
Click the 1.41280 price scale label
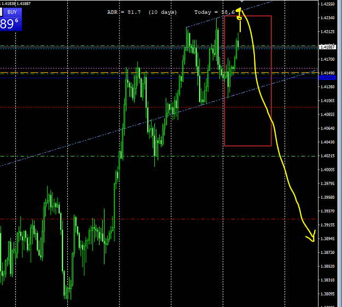pyautogui.click(x=328, y=87)
